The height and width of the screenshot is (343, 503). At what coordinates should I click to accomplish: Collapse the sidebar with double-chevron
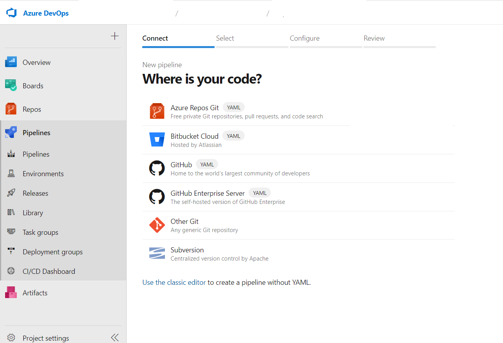tap(115, 338)
